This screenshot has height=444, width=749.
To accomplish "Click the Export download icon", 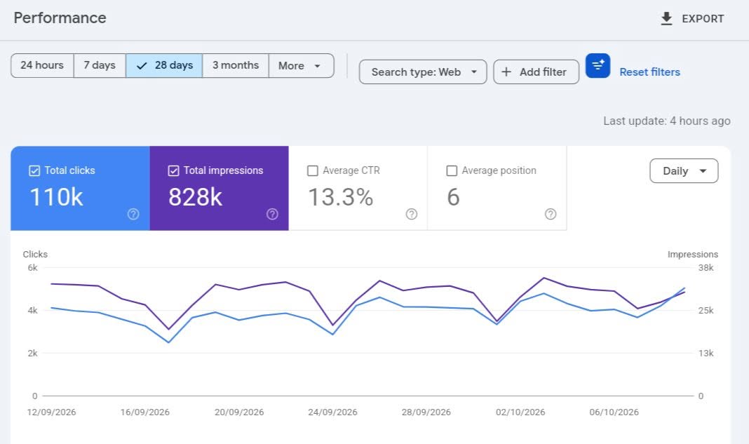I will coord(666,19).
